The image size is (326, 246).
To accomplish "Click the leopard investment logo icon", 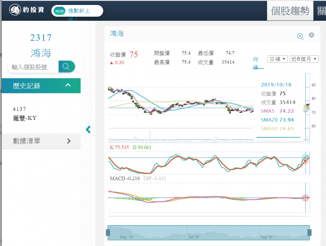I will 15,10.
